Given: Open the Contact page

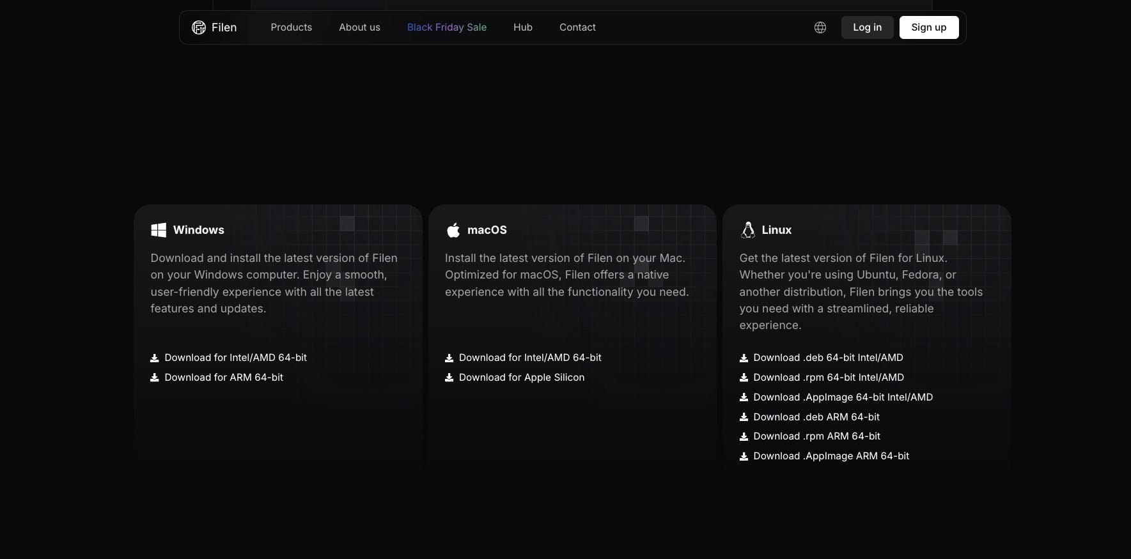Looking at the screenshot, I should pos(577,27).
